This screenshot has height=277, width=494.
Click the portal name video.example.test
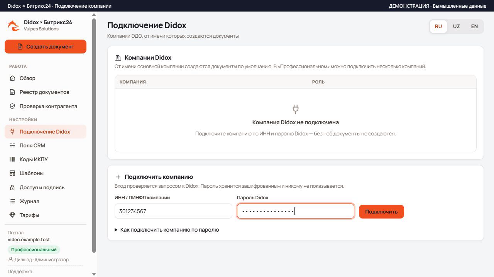29,240
